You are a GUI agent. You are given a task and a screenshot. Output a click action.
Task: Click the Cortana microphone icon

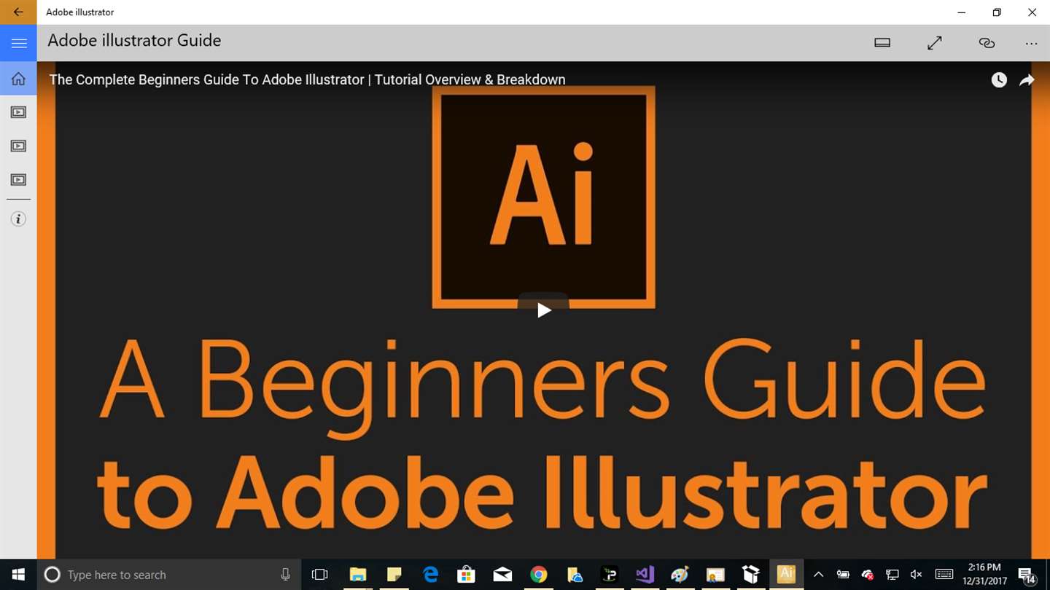[x=286, y=575]
